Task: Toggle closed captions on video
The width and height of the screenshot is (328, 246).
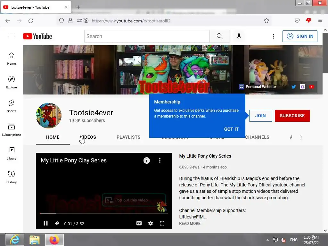Action: coord(139,223)
